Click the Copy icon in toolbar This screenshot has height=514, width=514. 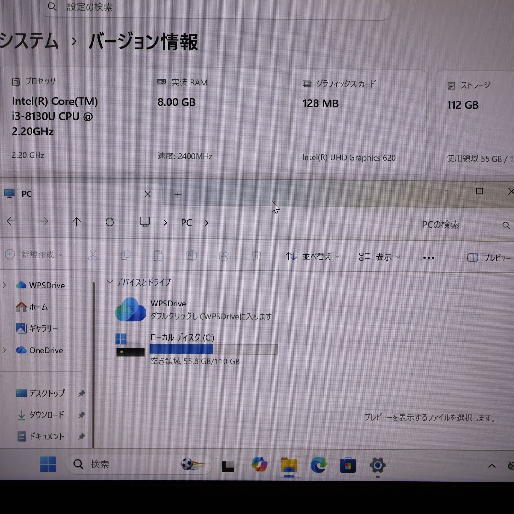(x=126, y=255)
